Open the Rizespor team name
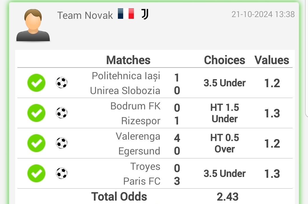The image size is (308, 204). [141, 121]
